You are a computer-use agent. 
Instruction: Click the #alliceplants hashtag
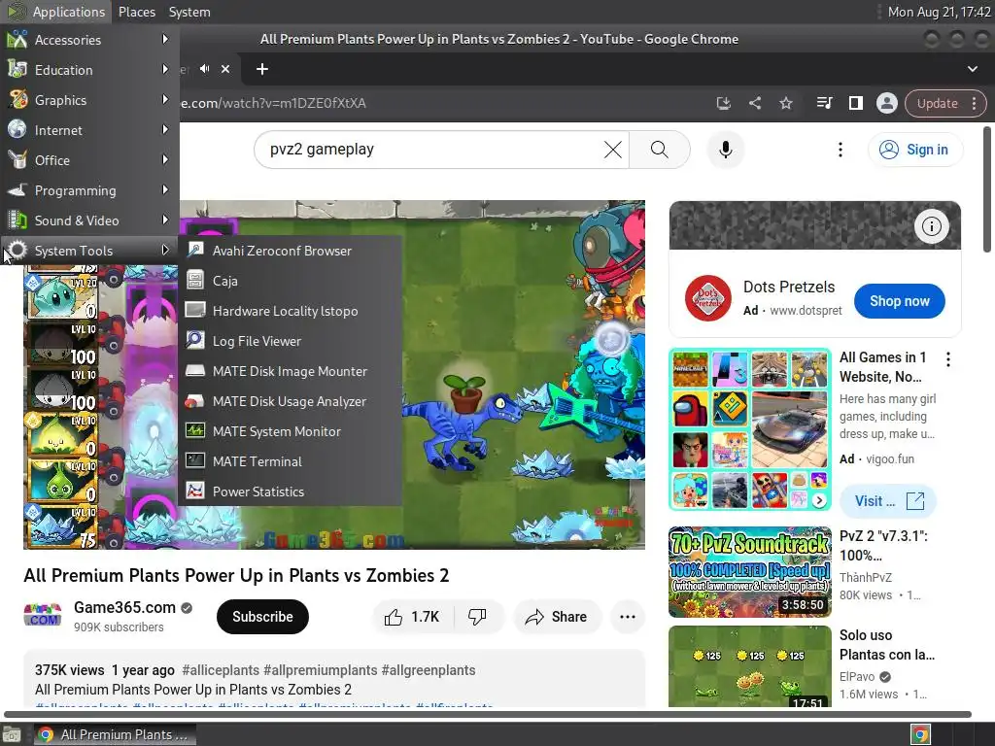pos(221,670)
